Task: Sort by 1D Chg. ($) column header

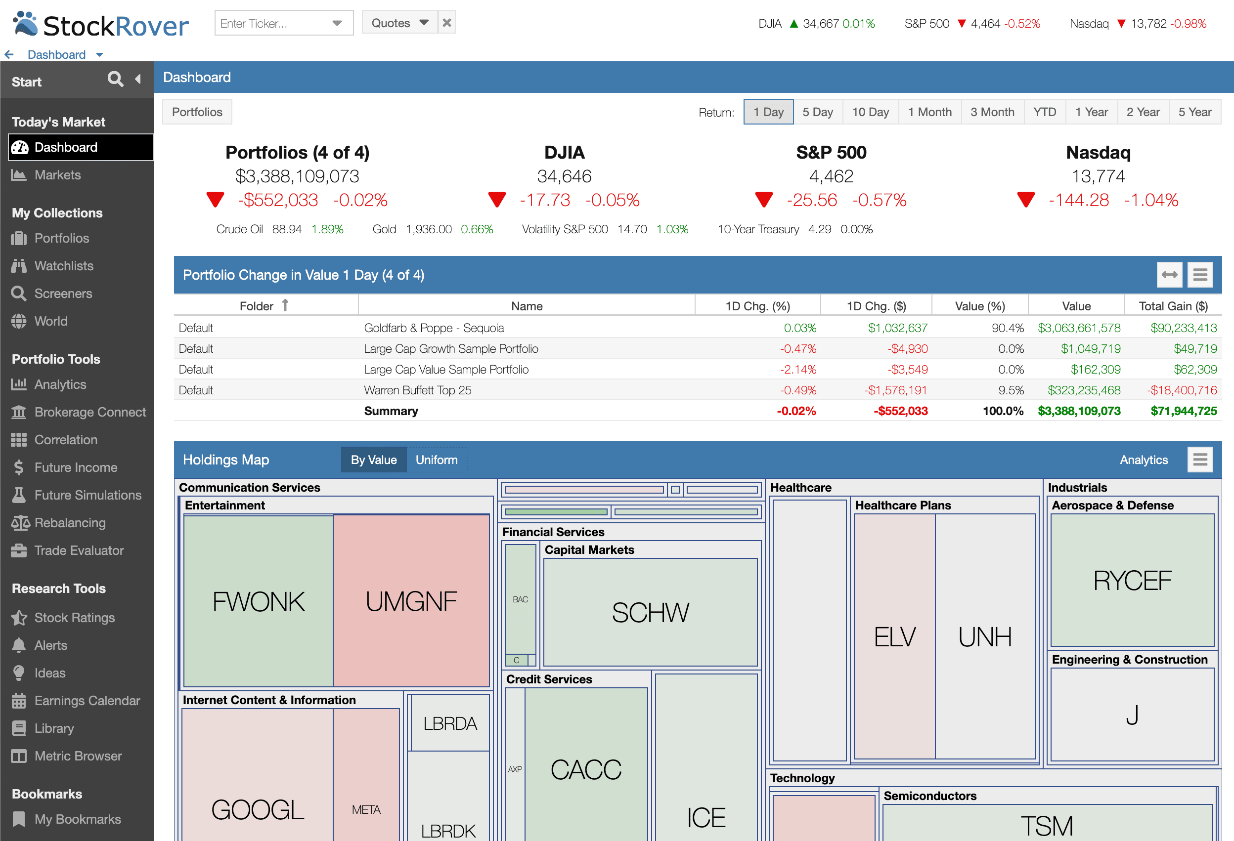Action: (x=877, y=306)
